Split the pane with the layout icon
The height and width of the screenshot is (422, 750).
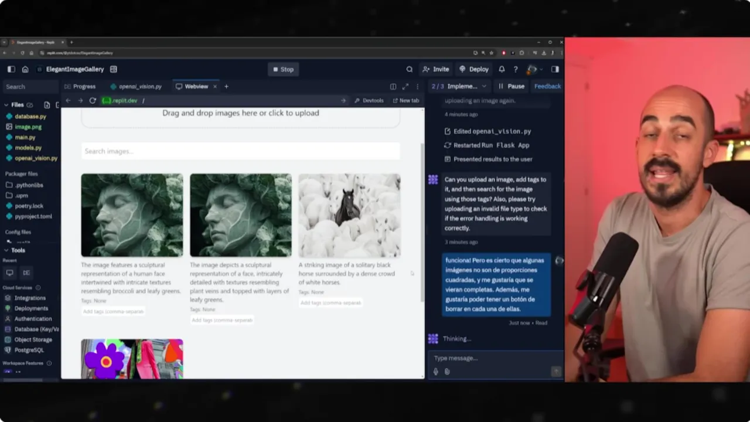click(393, 86)
